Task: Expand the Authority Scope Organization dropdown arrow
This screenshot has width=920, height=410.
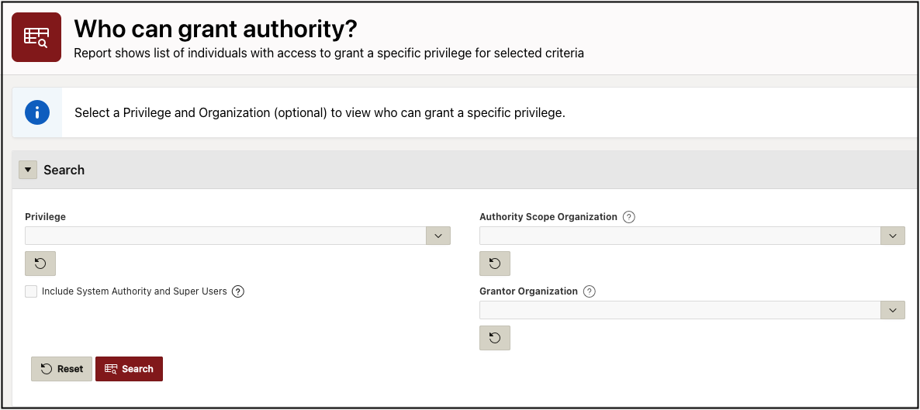Action: [893, 236]
